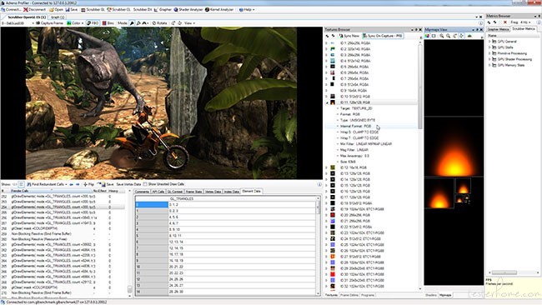The height and width of the screenshot is (305, 542).
Task: Collapse texture ID 11 128x128 RGB
Action: point(326,102)
